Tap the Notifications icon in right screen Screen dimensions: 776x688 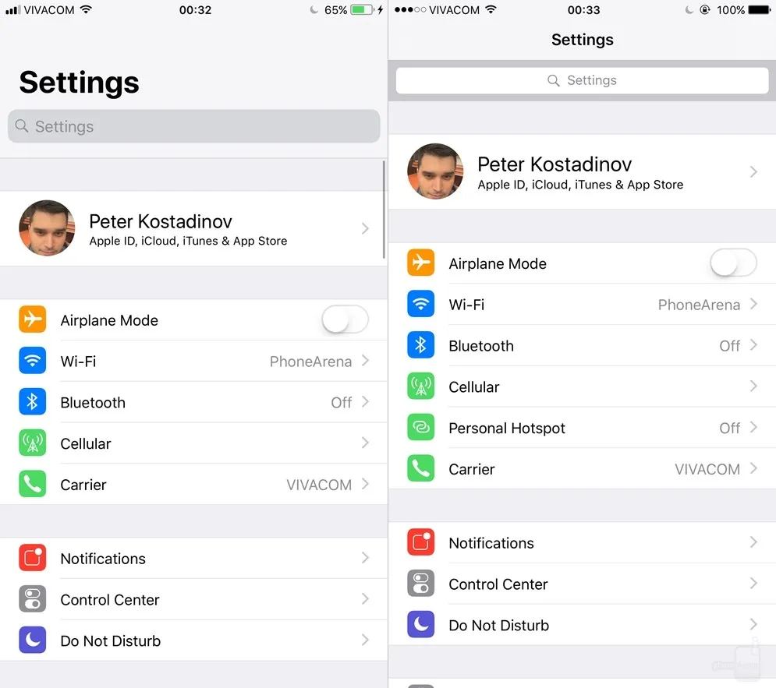(x=420, y=542)
